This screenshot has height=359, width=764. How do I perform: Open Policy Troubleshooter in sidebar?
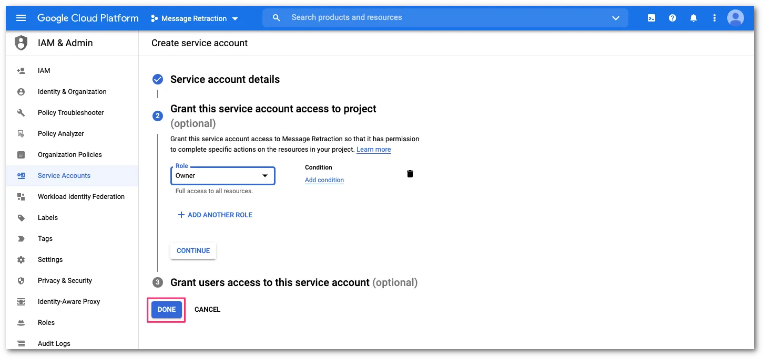(70, 113)
